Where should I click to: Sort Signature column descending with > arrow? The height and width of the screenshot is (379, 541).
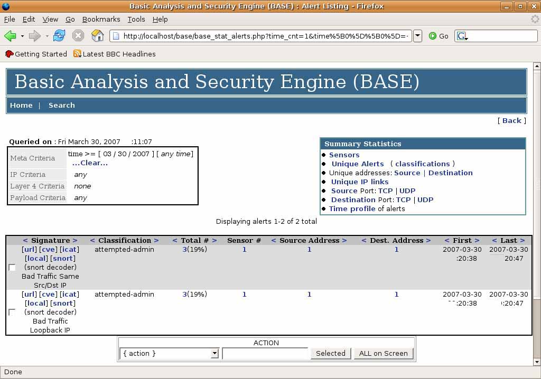[75, 240]
